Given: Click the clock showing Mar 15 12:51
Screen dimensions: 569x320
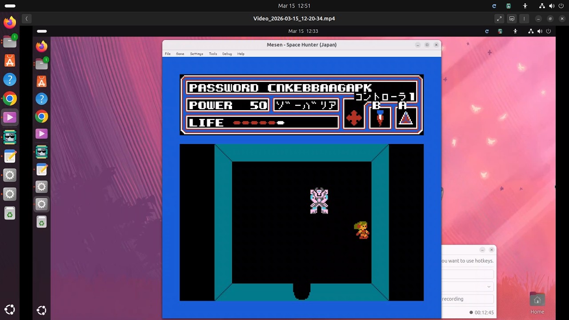Looking at the screenshot, I should pos(294,6).
